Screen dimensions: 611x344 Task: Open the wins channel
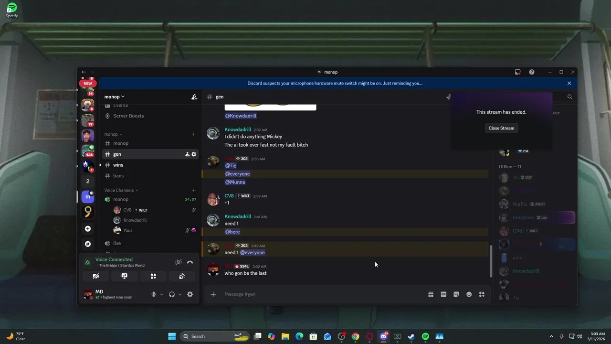pyautogui.click(x=150, y=165)
